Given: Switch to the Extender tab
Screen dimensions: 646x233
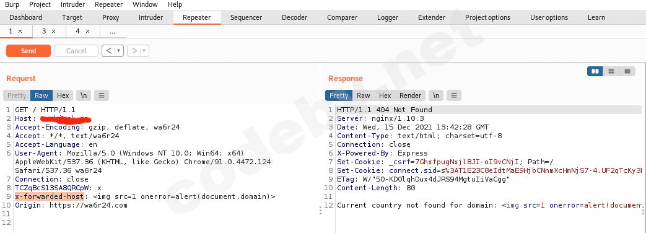Looking at the screenshot, I should (431, 17).
